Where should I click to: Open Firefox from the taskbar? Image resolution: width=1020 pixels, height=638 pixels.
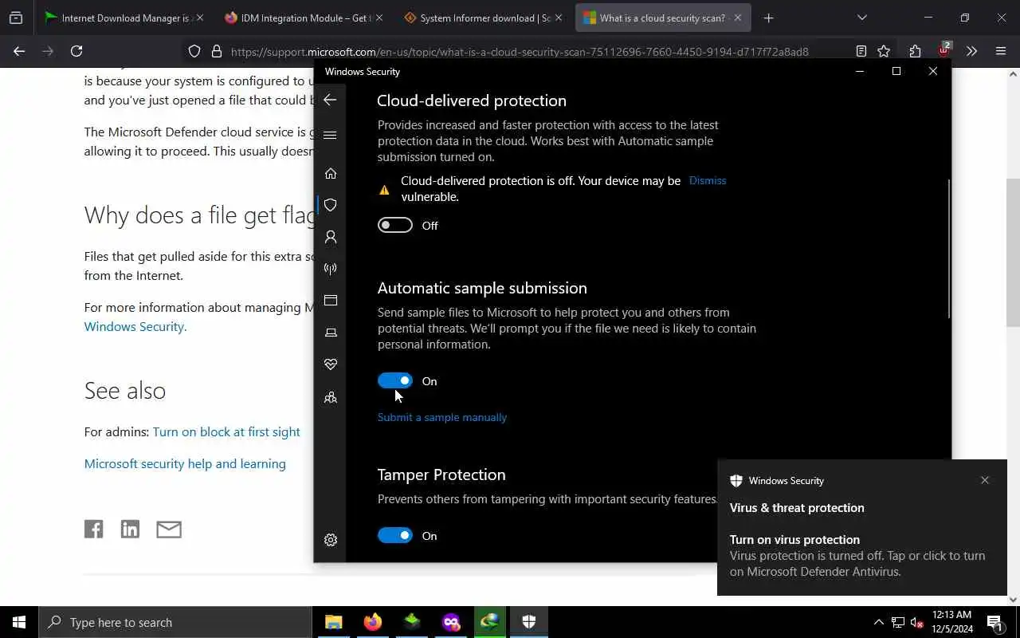click(x=372, y=622)
